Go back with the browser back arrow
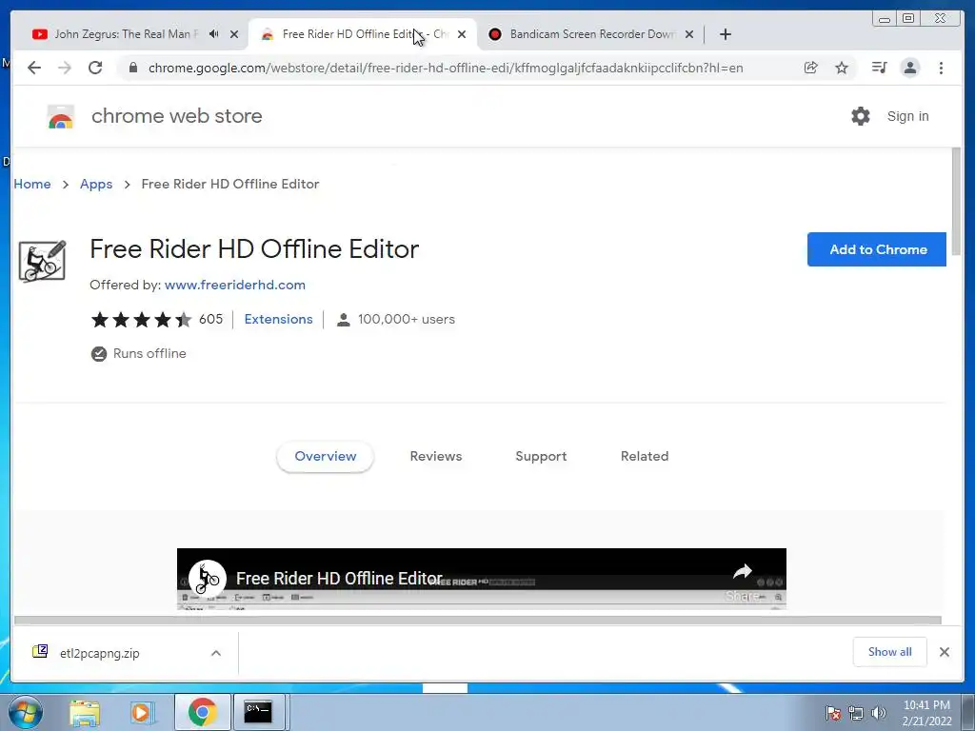 34,68
